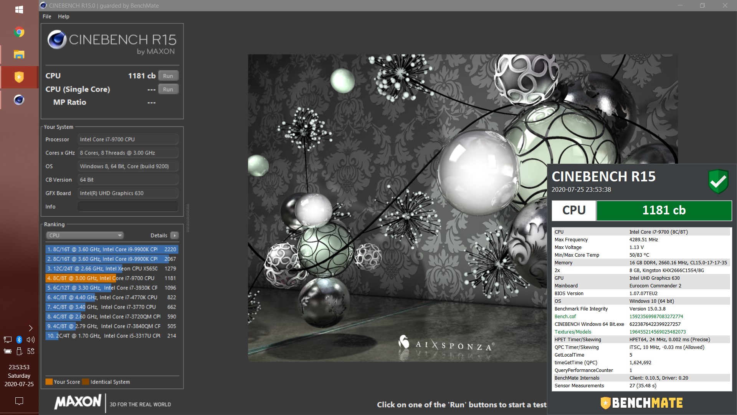Select ranking row i7-3840QM 505

112,326
